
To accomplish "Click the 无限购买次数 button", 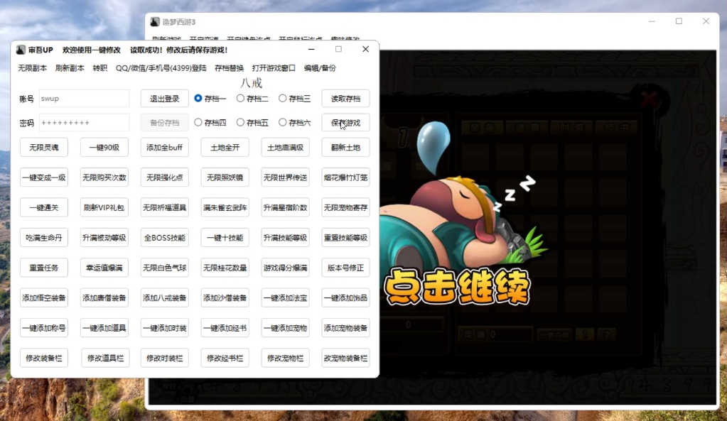I will coord(104,177).
